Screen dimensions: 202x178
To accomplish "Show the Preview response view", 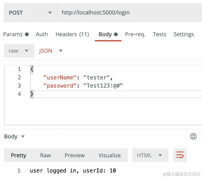I will pyautogui.click(x=75, y=155).
